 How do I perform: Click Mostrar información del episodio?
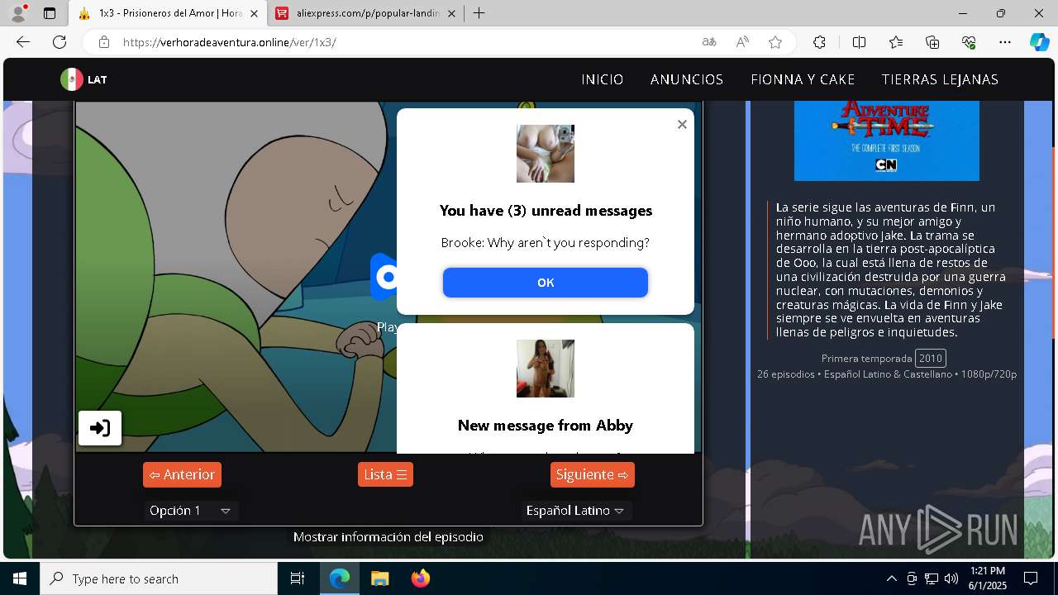[x=388, y=537]
